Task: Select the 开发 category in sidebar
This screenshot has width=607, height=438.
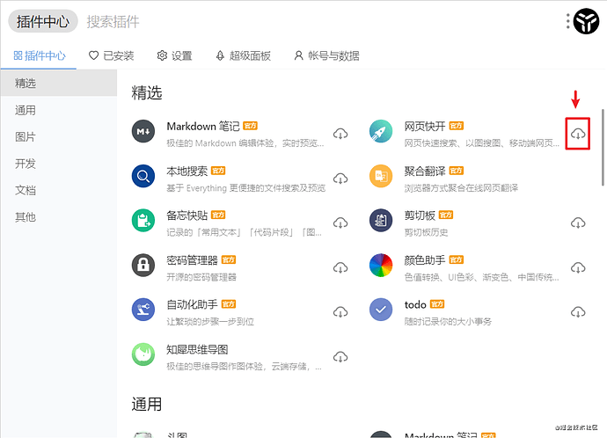Action: [x=26, y=164]
